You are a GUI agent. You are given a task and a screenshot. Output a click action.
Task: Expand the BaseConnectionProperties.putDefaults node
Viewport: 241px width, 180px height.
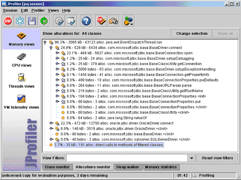tap(57, 80)
